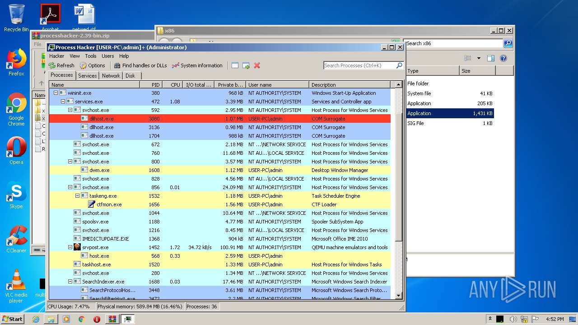The image size is (578, 325).
Task: Open the Firefox desktop shortcut
Action: (16, 62)
